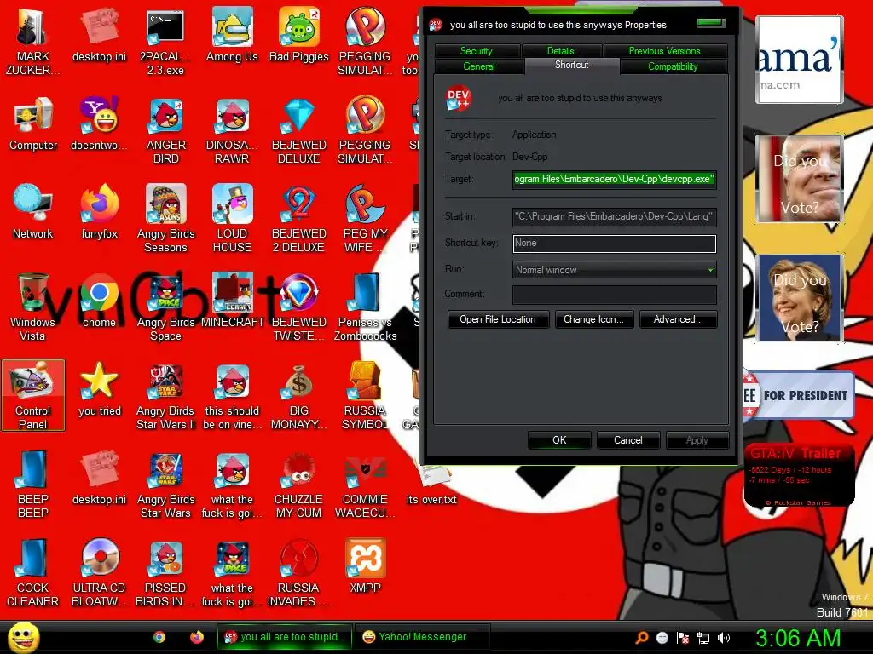This screenshot has width=873, height=654.
Task: Click the Open File Location button
Action: tap(498, 319)
